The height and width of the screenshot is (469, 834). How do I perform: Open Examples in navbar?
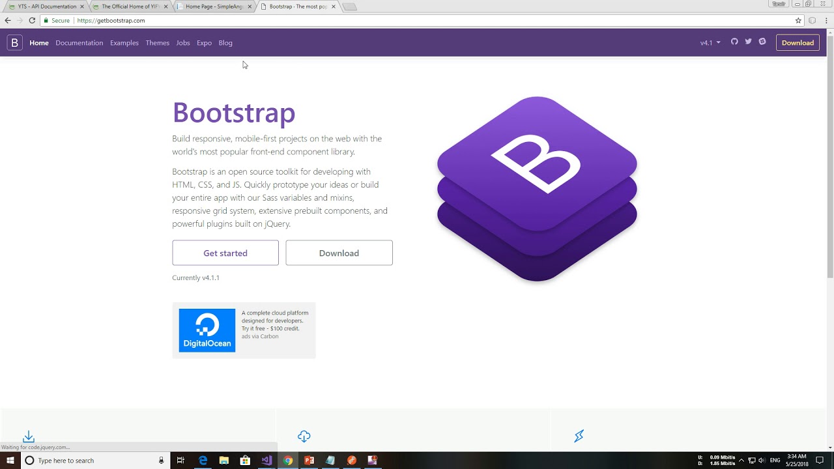click(x=124, y=43)
